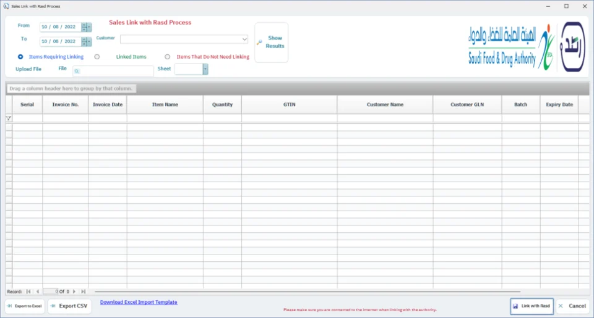Click the Item Name filter row cell

(165, 119)
